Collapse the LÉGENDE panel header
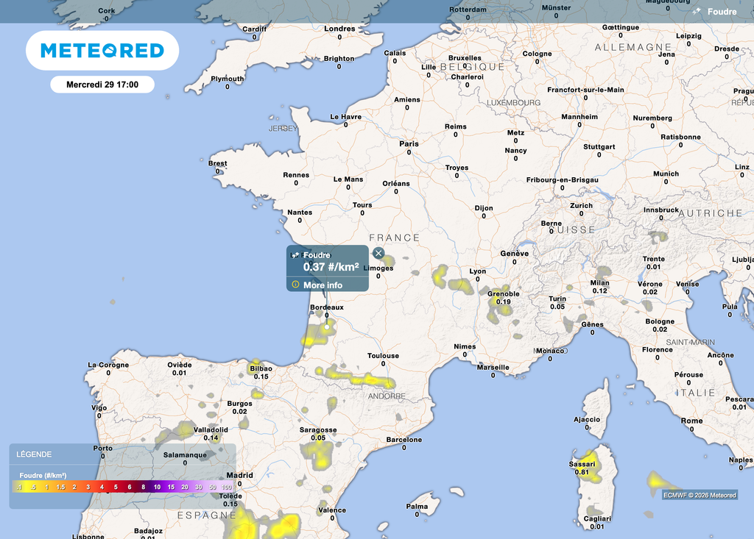Viewport: 754px width, 539px height. 122,454
